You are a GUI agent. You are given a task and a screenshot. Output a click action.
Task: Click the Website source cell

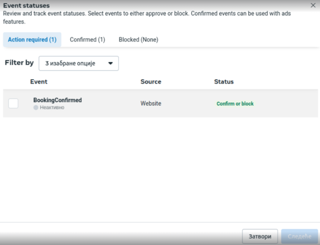click(151, 103)
